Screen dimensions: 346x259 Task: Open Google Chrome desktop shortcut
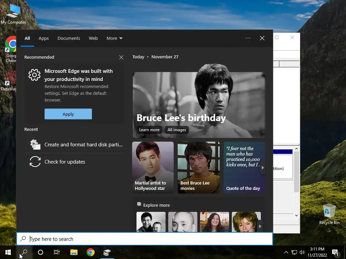click(10, 49)
